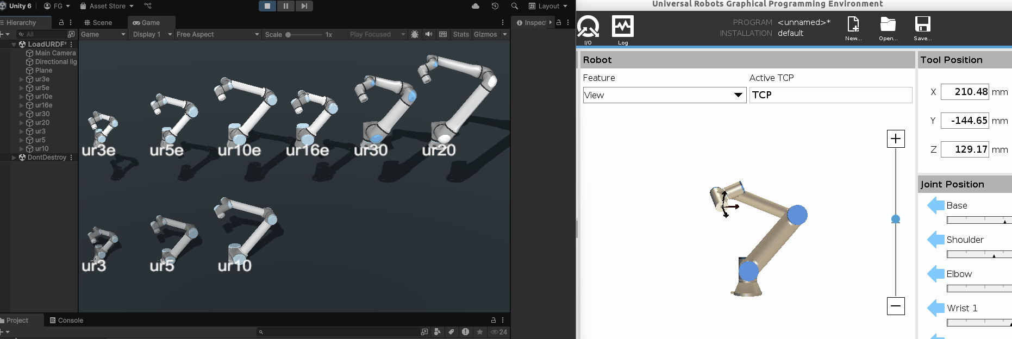Image resolution: width=1012 pixels, height=339 pixels.
Task: Click the X tool position value
Action: click(965, 92)
